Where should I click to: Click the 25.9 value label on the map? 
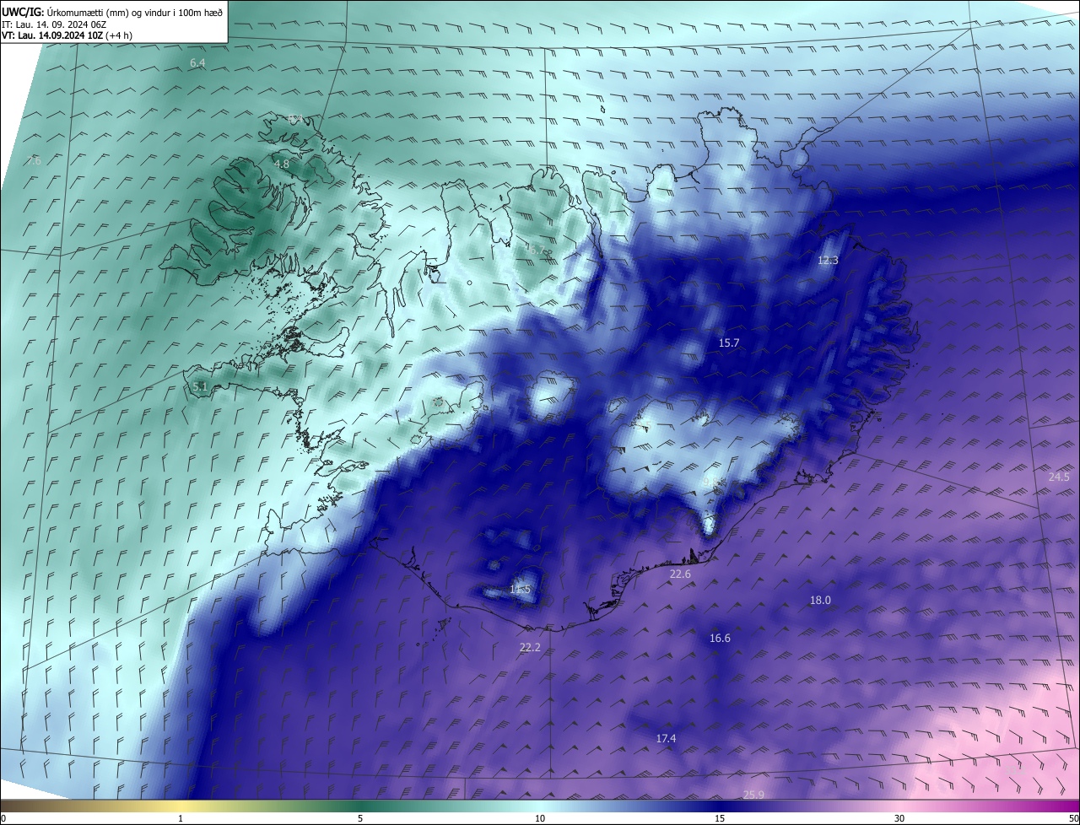click(753, 795)
